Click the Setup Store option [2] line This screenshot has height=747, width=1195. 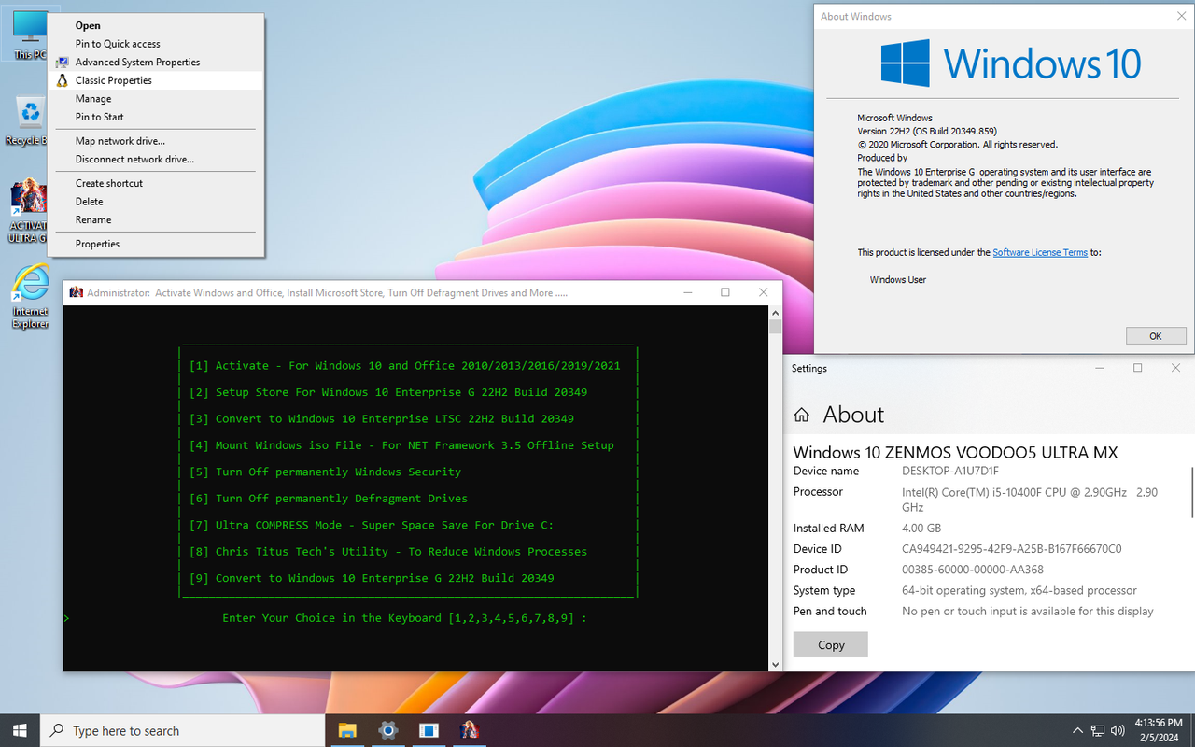pos(388,392)
